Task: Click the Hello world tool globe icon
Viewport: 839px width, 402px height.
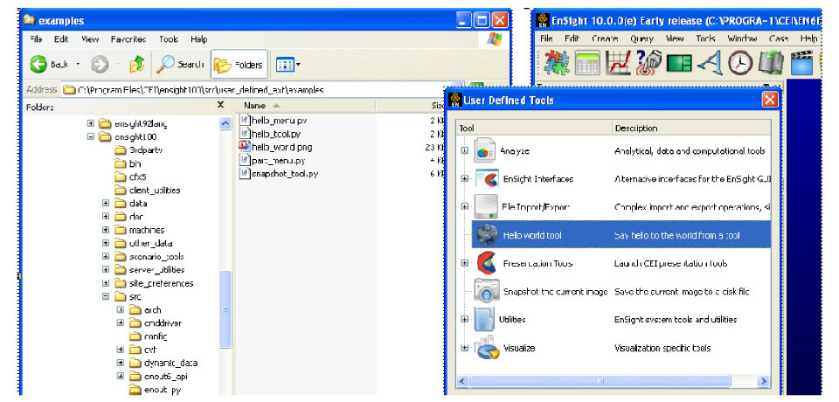Action: pyautogui.click(x=488, y=234)
